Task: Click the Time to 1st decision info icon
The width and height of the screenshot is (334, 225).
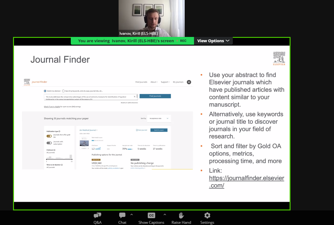Action: 62,165
